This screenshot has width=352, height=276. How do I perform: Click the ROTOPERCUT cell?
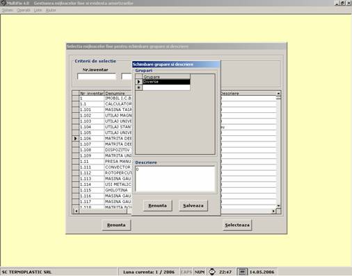(118, 173)
